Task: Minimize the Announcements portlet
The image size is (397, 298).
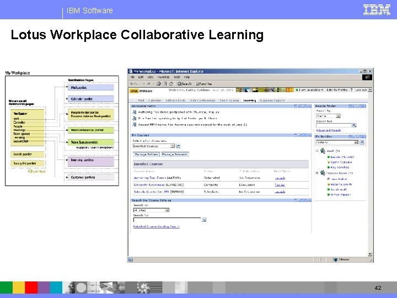Action: [295, 106]
